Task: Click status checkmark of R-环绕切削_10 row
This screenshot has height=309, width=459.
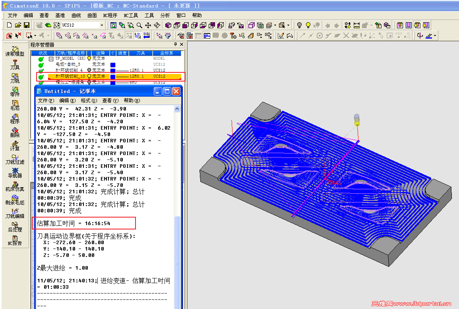Action: point(41,77)
